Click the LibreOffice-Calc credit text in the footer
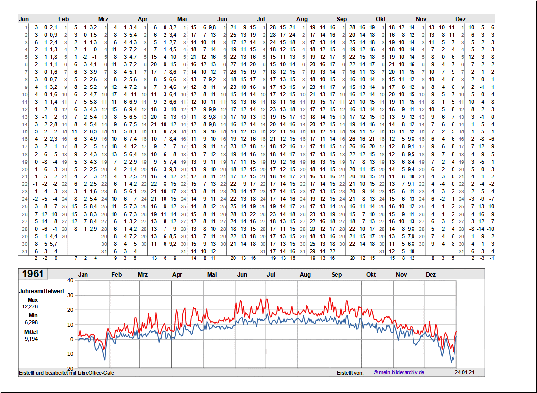This screenshot has width=537, height=393. tap(66, 373)
